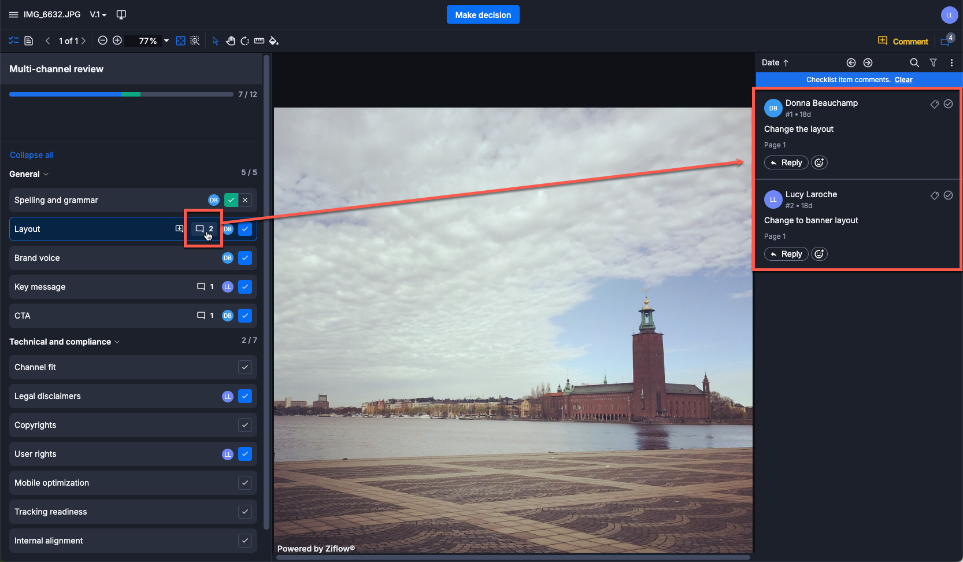963x562 pixels.
Task: Open the V.1 version dropdown
Action: (98, 14)
